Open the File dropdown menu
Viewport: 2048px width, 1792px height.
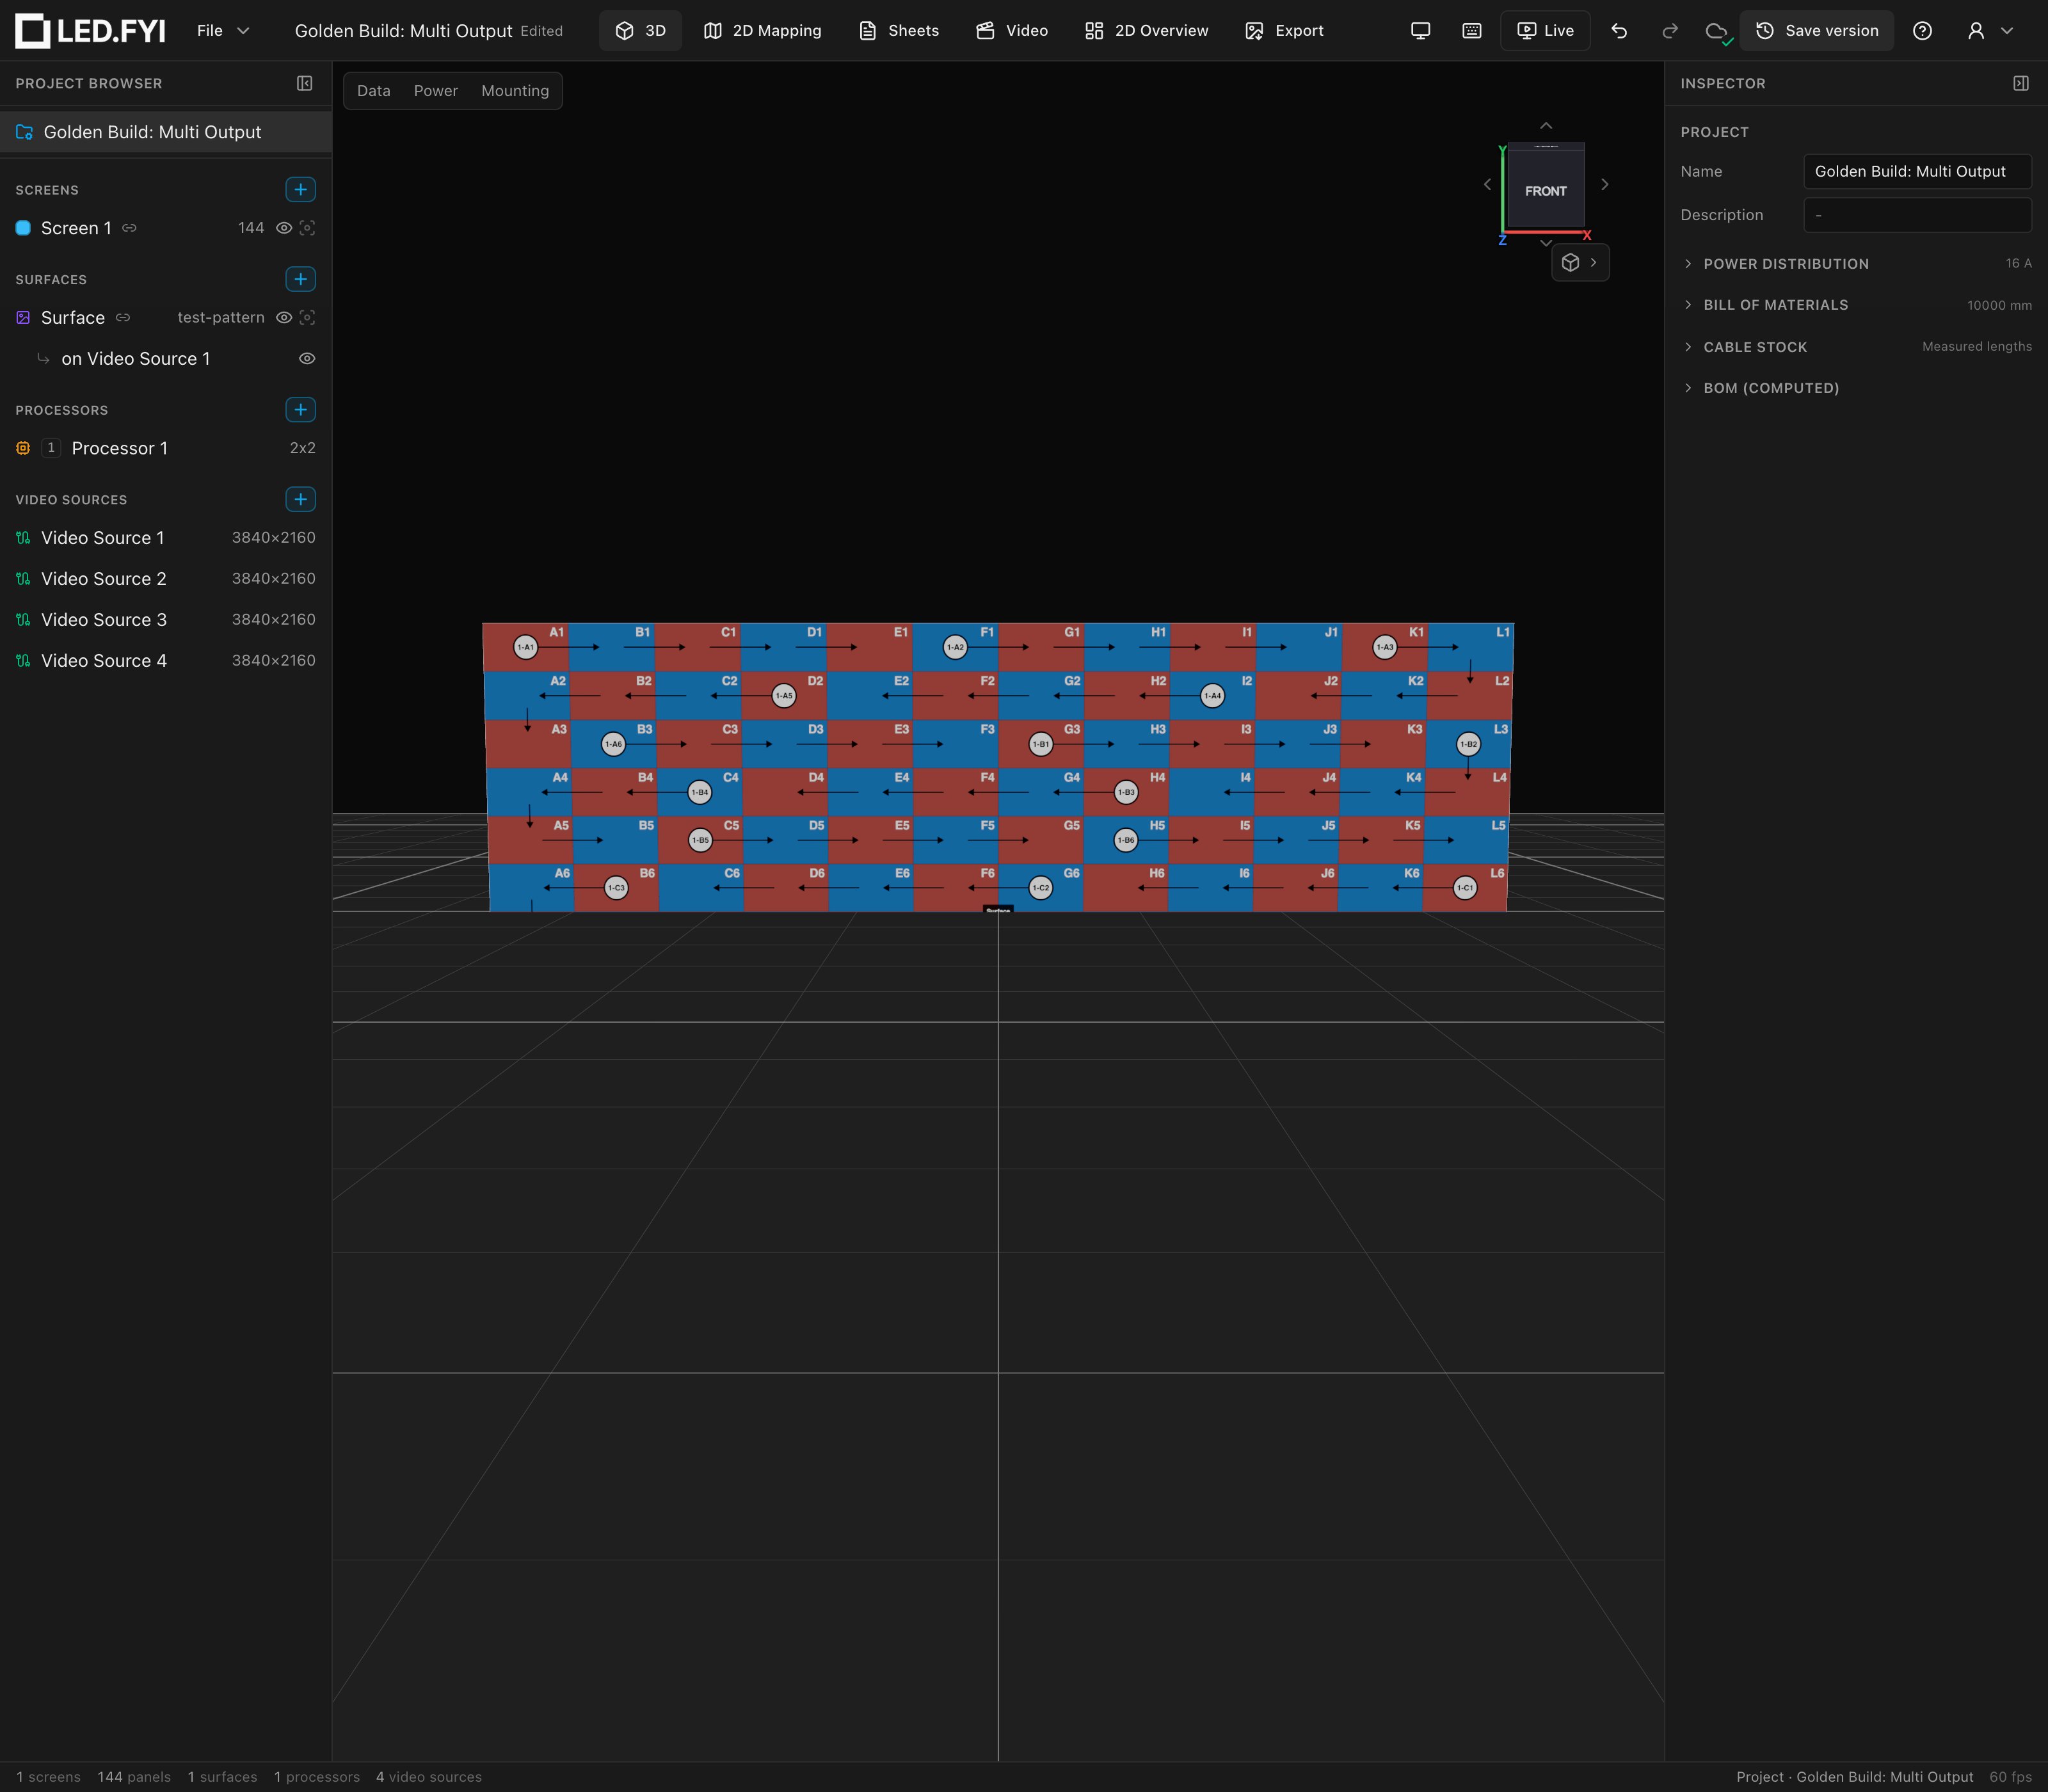(223, 31)
